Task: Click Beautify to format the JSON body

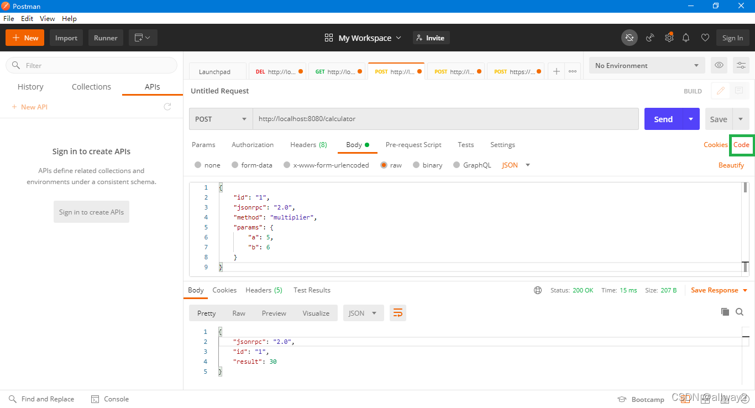Action: point(731,165)
